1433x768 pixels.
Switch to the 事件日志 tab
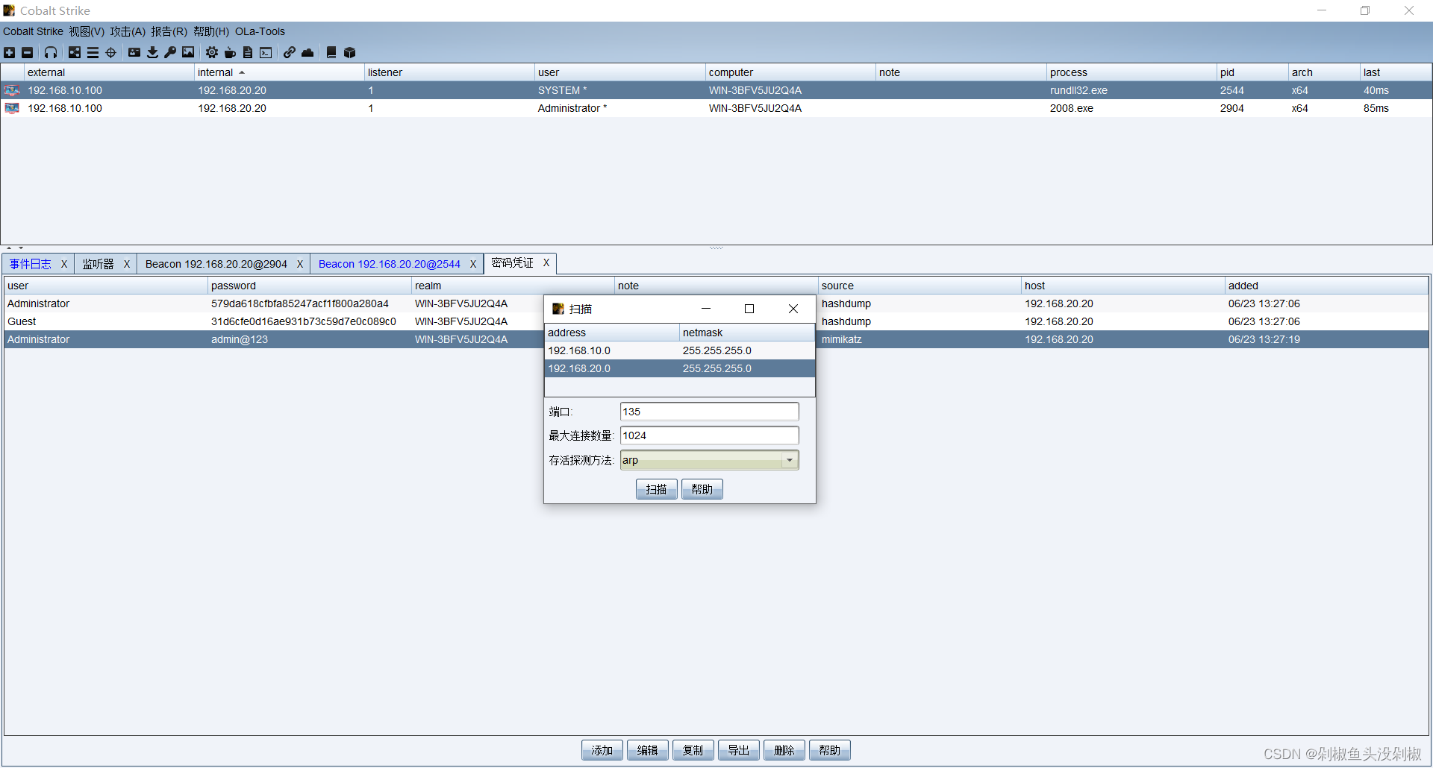pos(31,264)
